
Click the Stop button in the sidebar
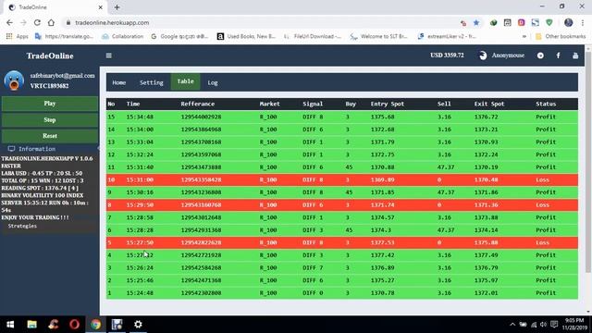point(50,120)
